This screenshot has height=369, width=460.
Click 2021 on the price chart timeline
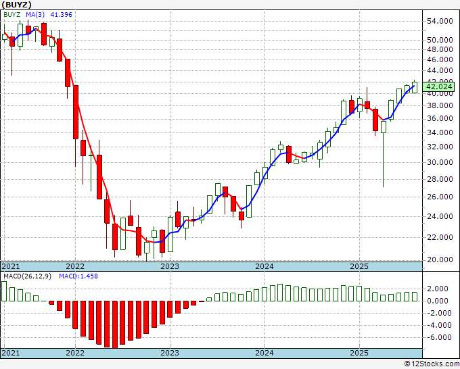pyautogui.click(x=11, y=266)
